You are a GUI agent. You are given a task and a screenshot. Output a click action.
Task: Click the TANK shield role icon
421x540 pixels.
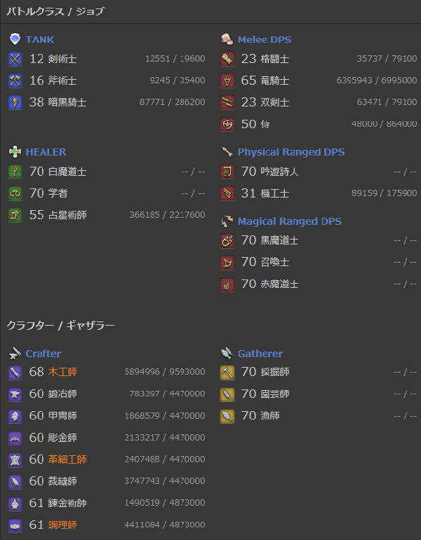(x=15, y=39)
